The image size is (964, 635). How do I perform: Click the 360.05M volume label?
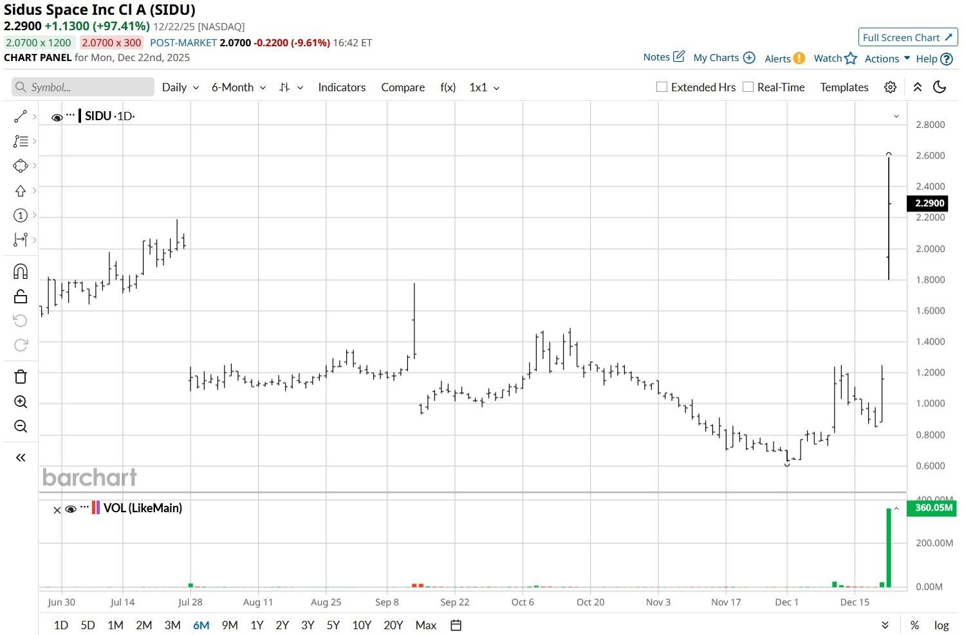pyautogui.click(x=932, y=508)
